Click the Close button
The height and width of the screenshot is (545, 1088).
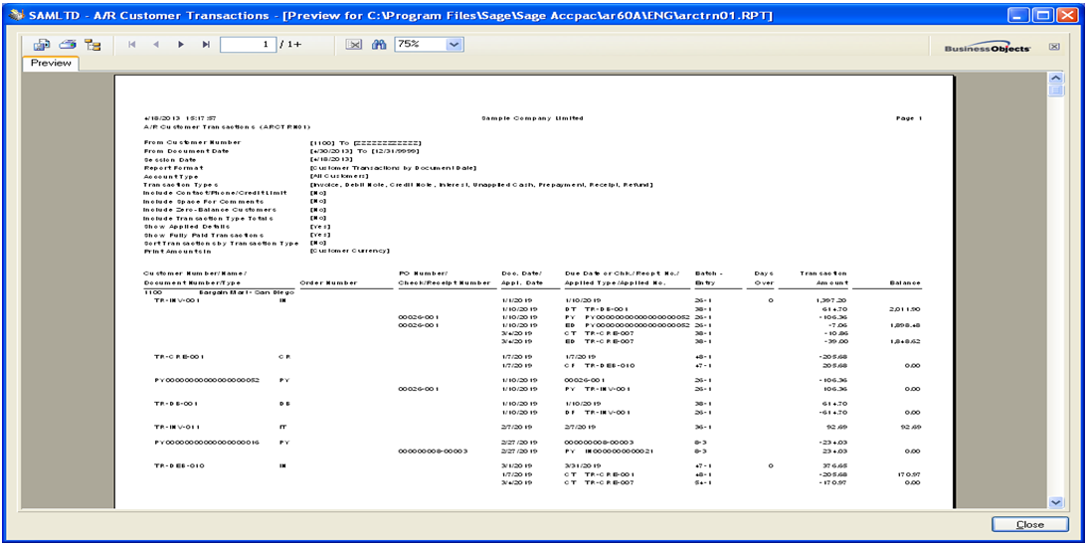1029,525
